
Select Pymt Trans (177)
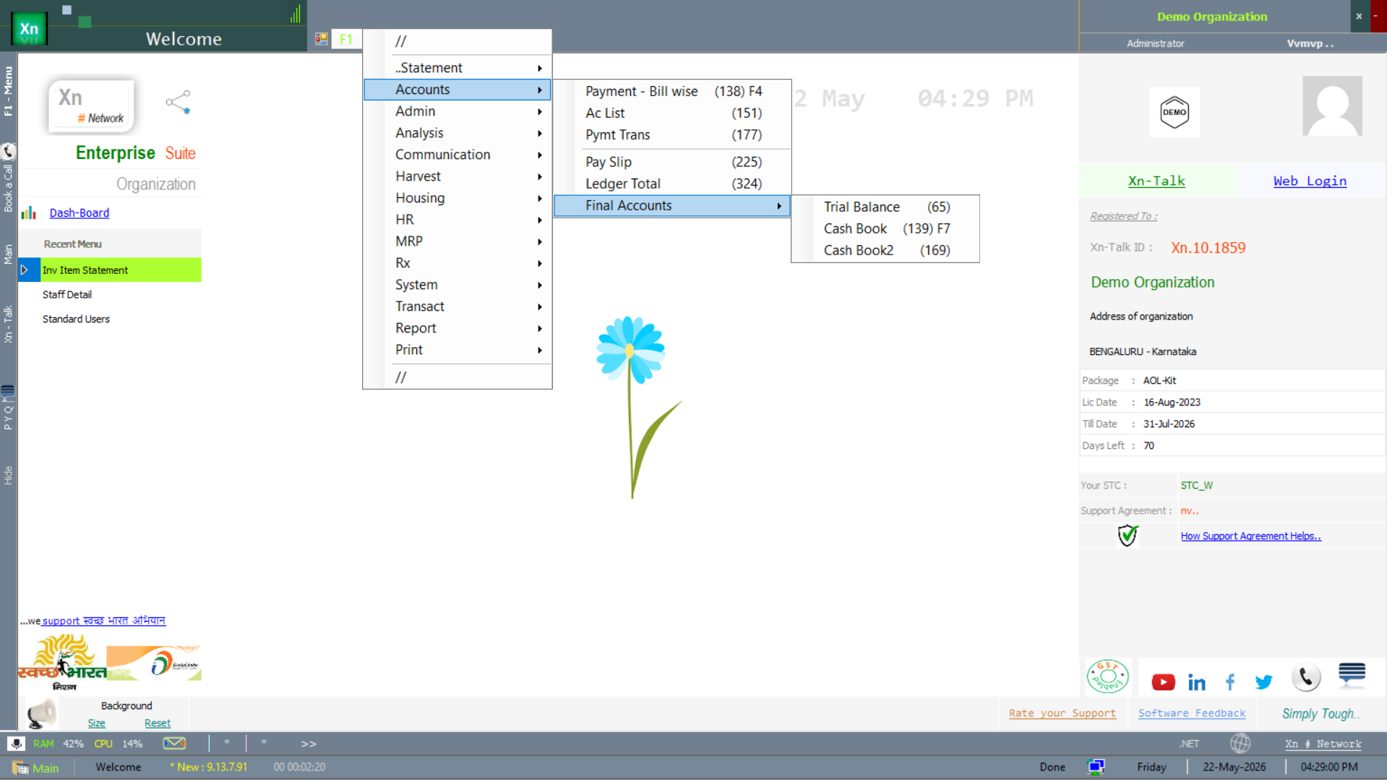(x=672, y=134)
